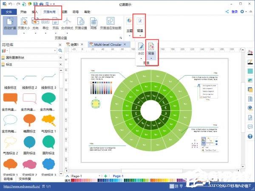Viewport: 255px width, 191px height.
Task: Open the document page panel icon in right sidebar
Action: [x=250, y=99]
